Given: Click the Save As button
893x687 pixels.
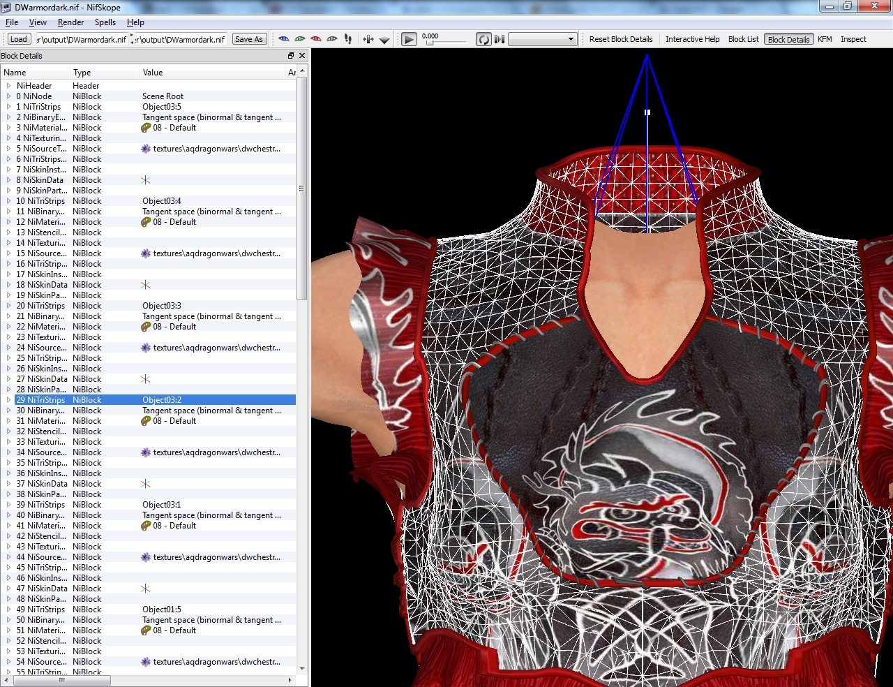Looking at the screenshot, I should (x=249, y=39).
